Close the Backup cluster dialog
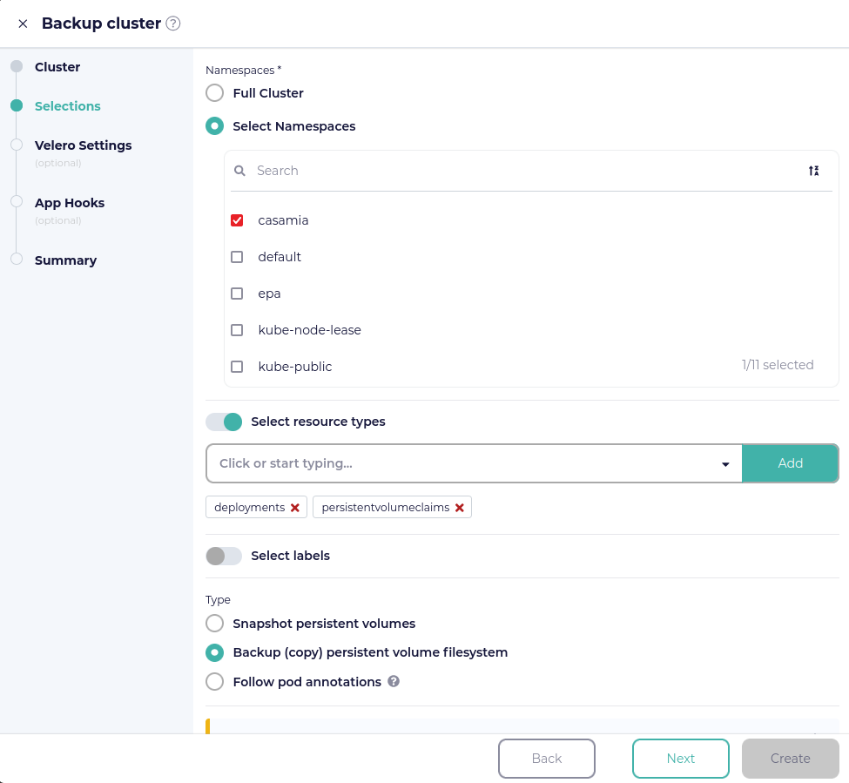The height and width of the screenshot is (783, 849). point(23,24)
